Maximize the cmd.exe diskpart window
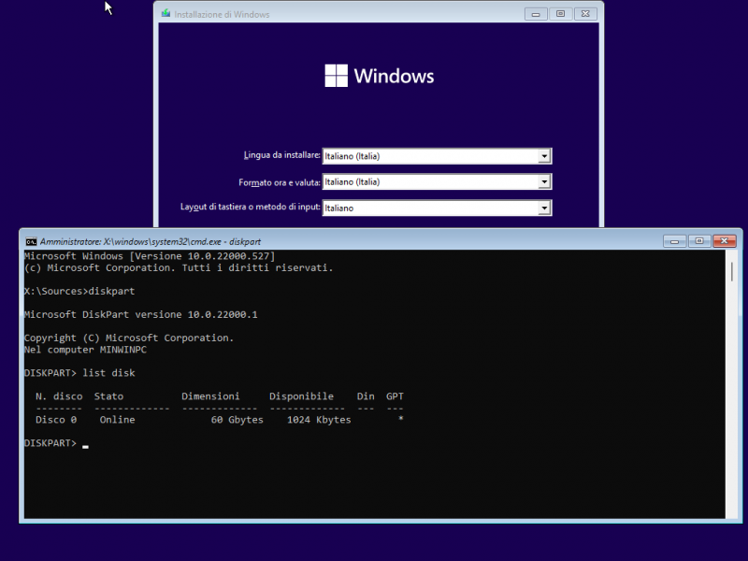 [x=698, y=241]
